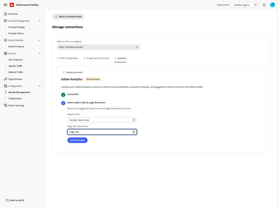Click the green Connected checkmark icon
The width and height of the screenshot is (278, 208).
click(63, 95)
